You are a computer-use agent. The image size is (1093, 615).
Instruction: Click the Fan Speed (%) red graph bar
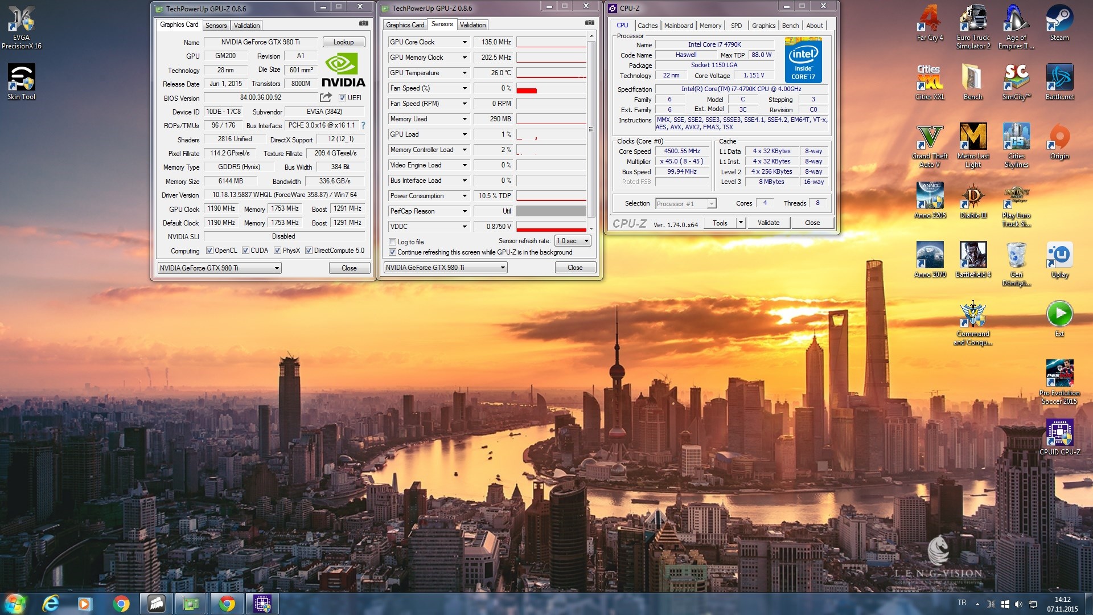coord(527,91)
